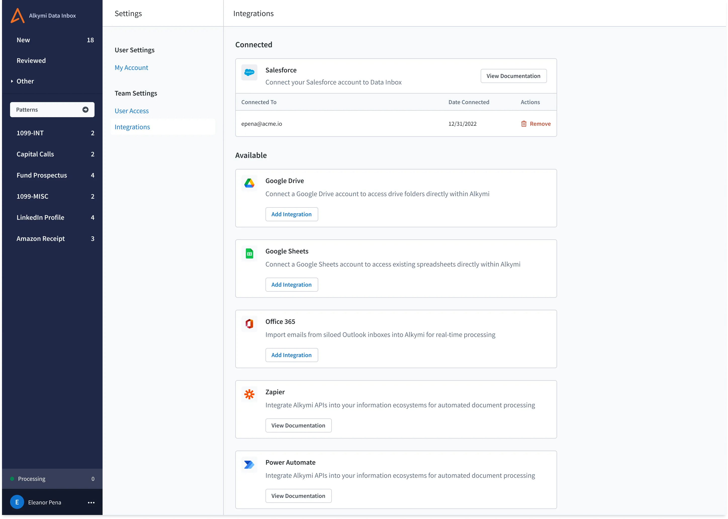Add the Office 365 integration
728x519 pixels.
[x=291, y=355]
